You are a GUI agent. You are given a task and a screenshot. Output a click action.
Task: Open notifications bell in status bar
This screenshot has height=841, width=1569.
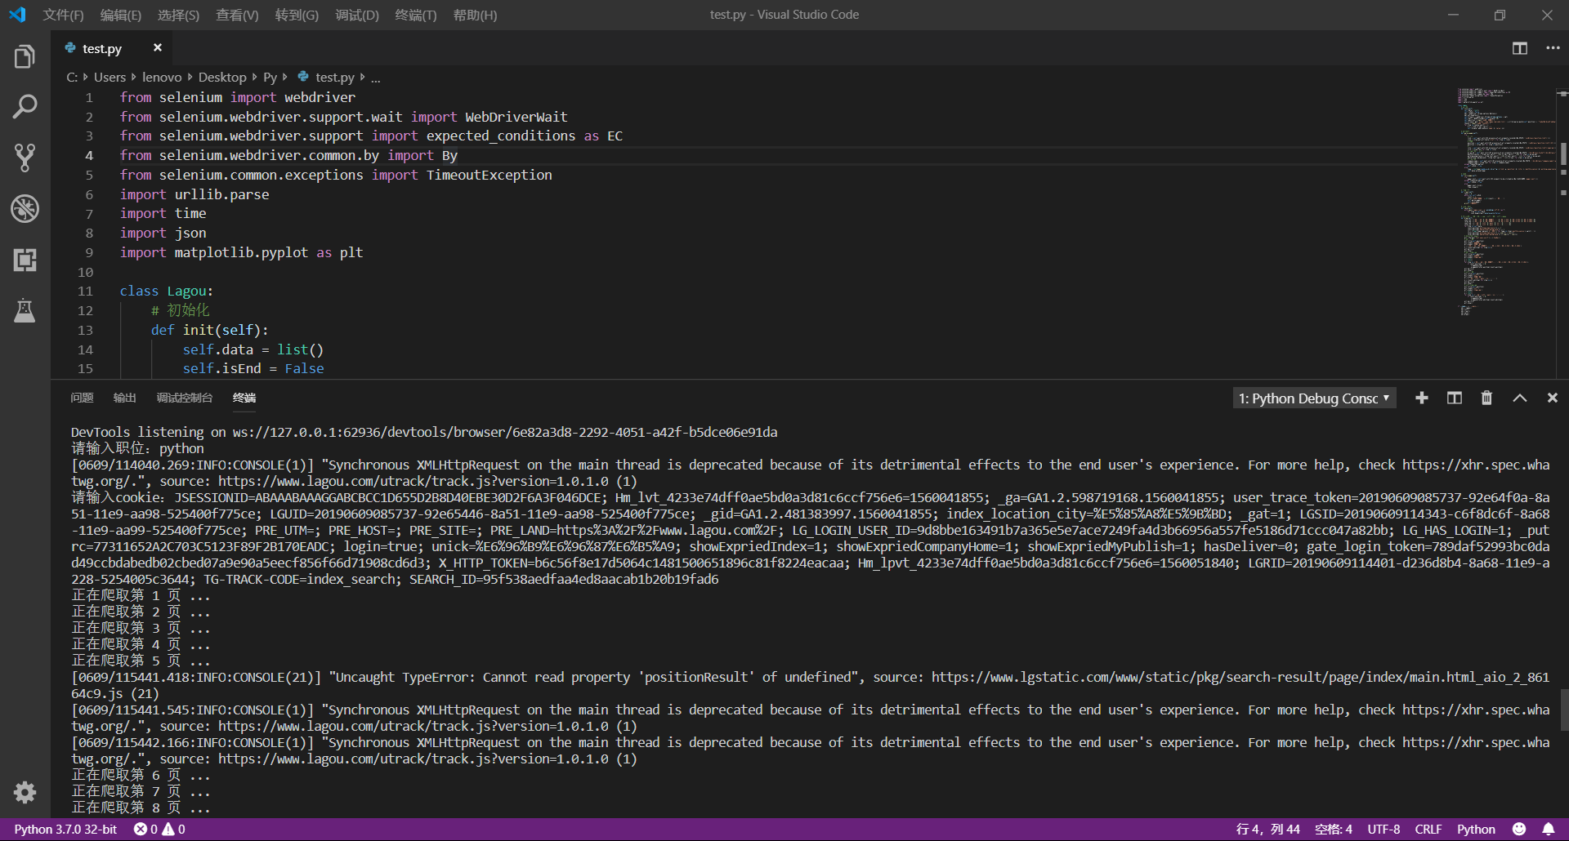pos(1549,829)
